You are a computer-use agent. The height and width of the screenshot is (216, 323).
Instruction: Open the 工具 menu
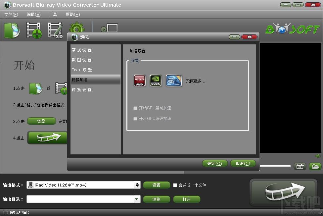(53, 15)
